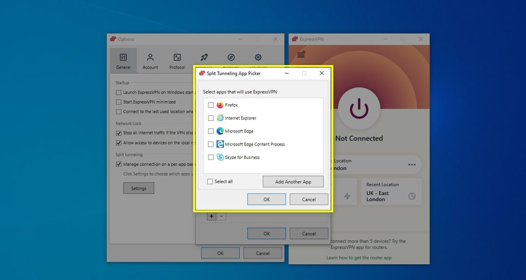Uncheck Stop all internet traffic option
Viewport: 526px width, 280px height.
pyautogui.click(x=119, y=133)
